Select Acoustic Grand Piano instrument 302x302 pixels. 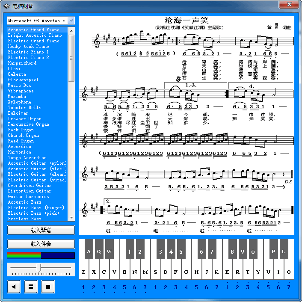point(38,30)
